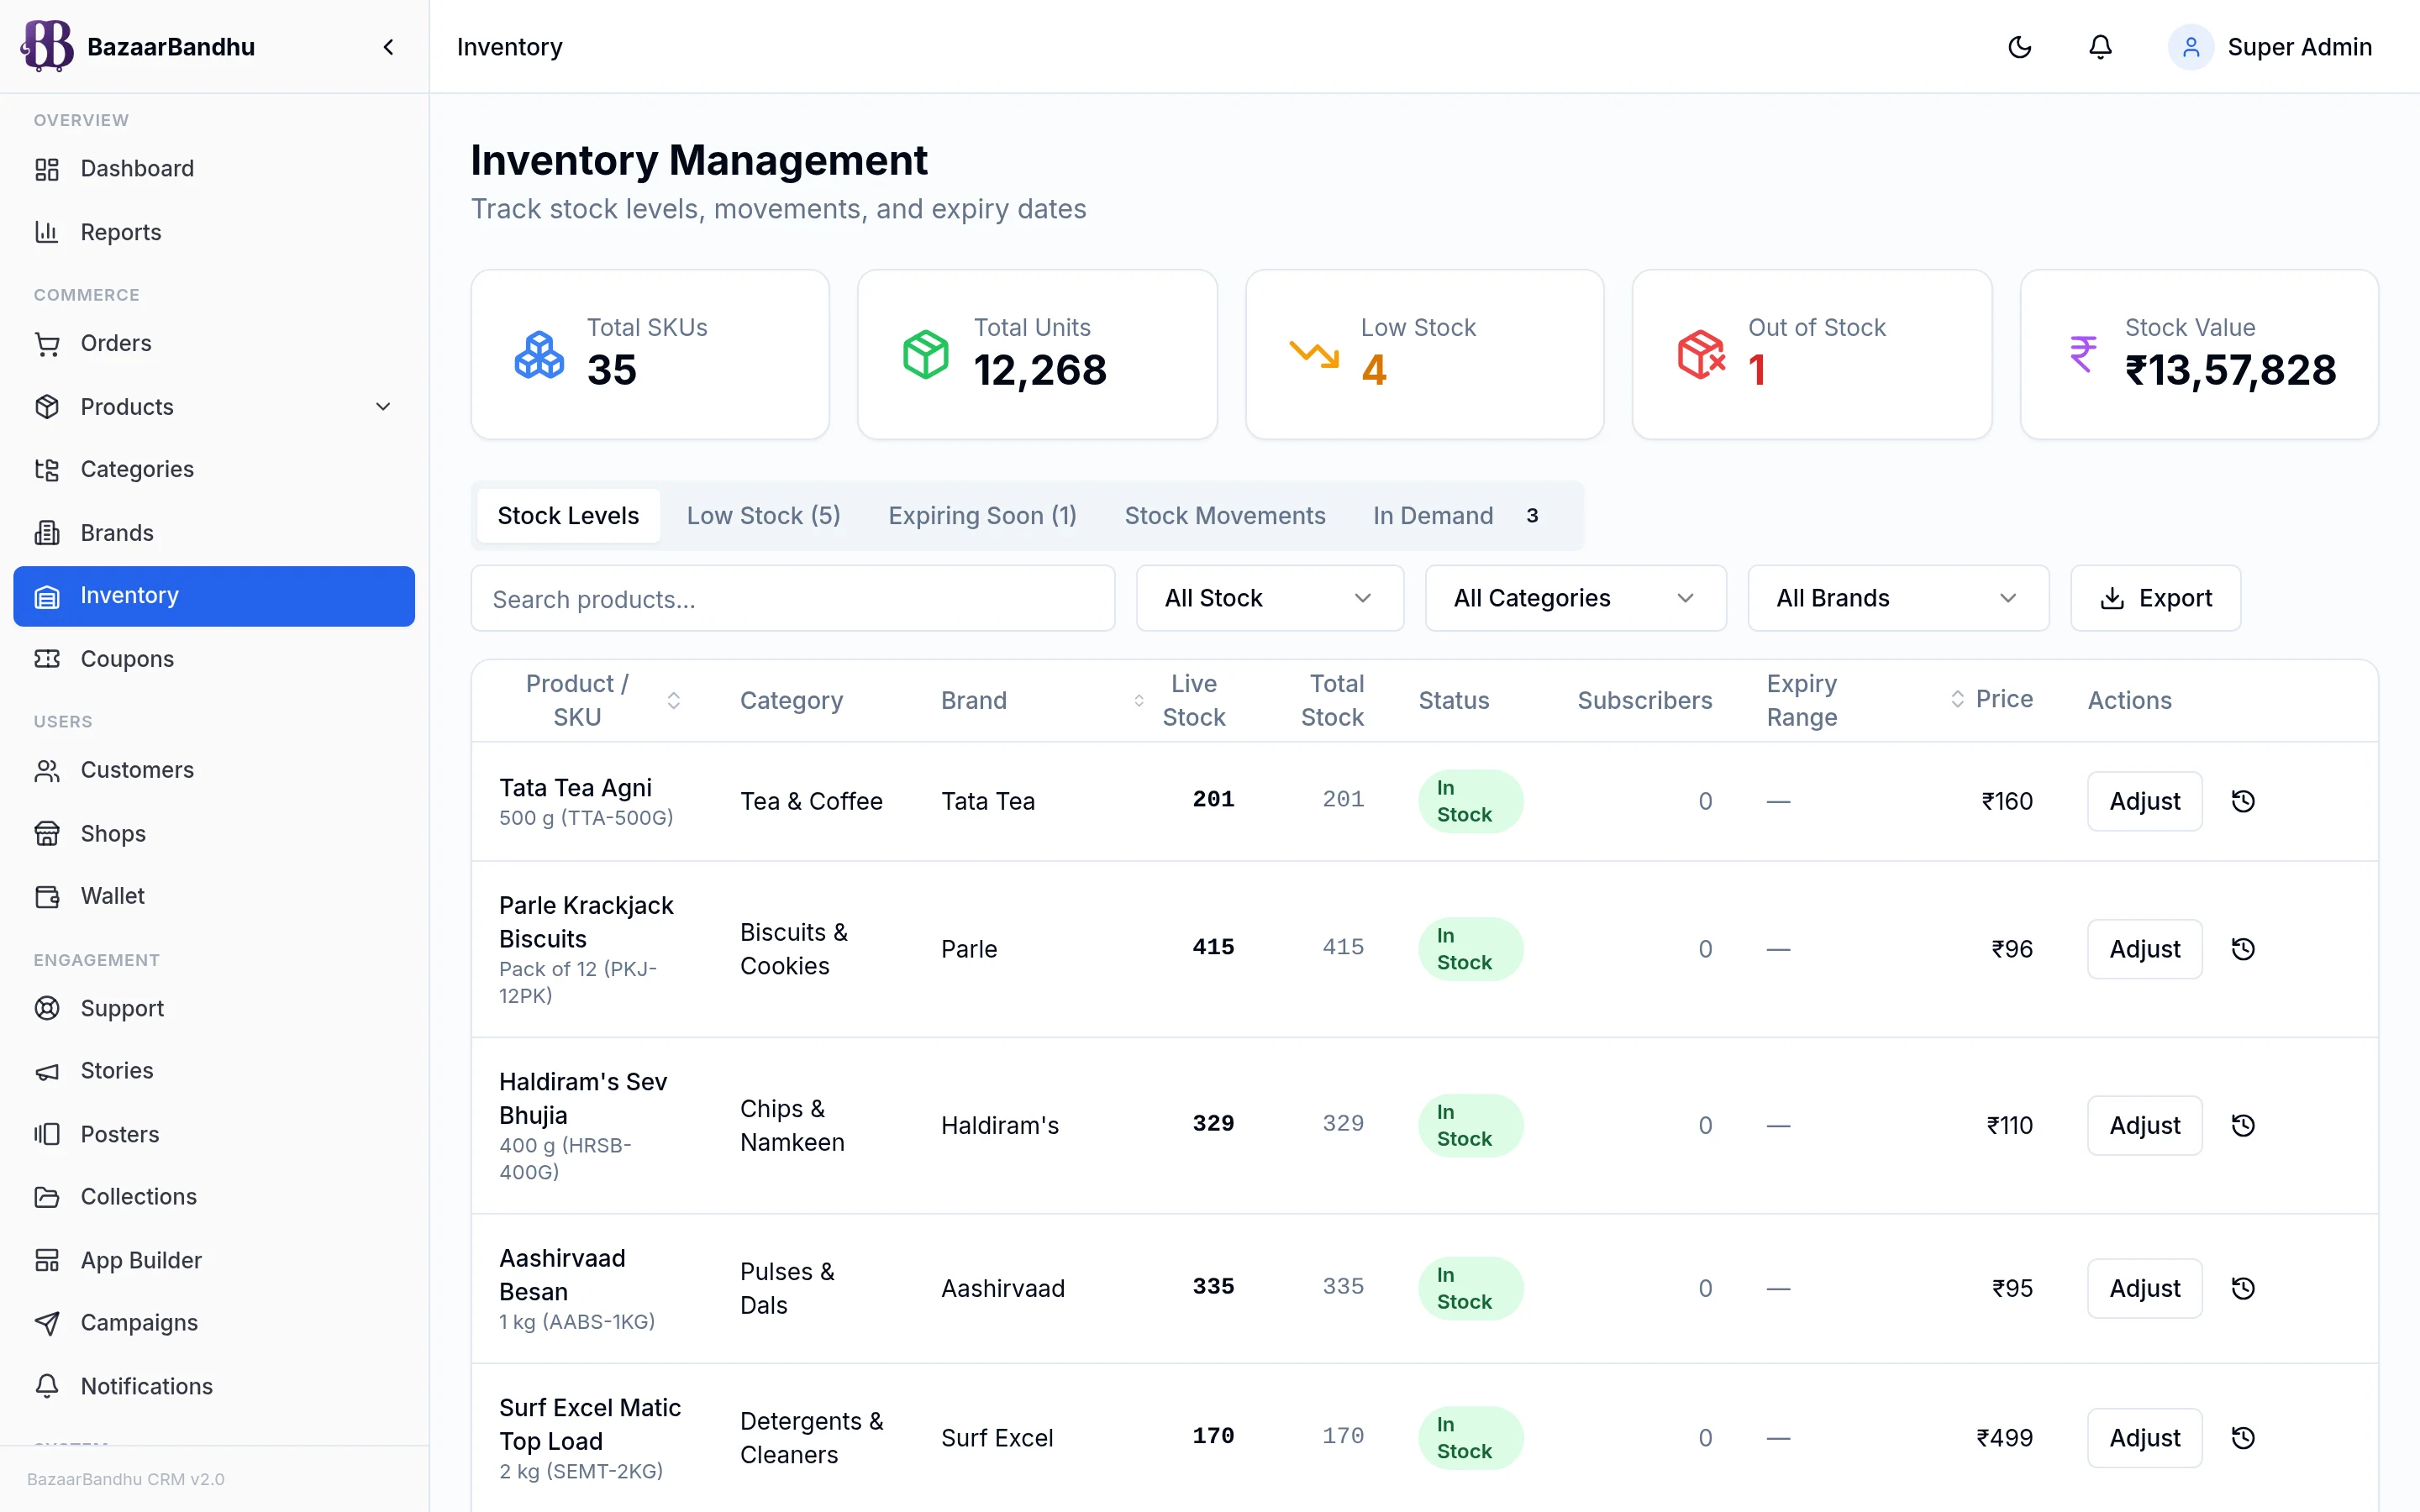This screenshot has width=2420, height=1512.
Task: Open Collections in sidebar
Action: pos(214,1197)
